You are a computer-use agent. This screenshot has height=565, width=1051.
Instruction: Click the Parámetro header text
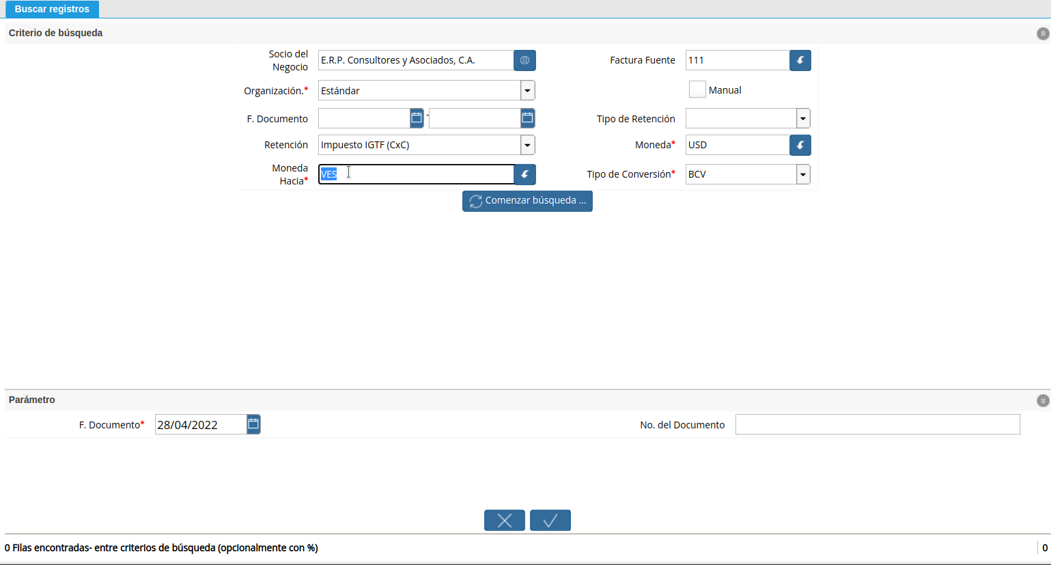32,400
